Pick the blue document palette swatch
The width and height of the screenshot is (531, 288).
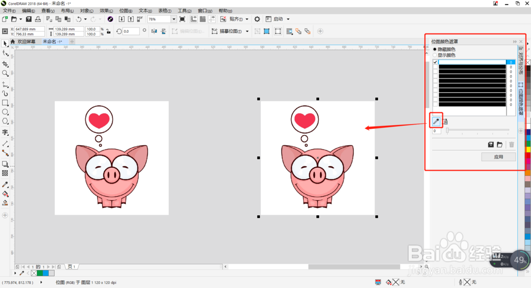(x=46, y=273)
